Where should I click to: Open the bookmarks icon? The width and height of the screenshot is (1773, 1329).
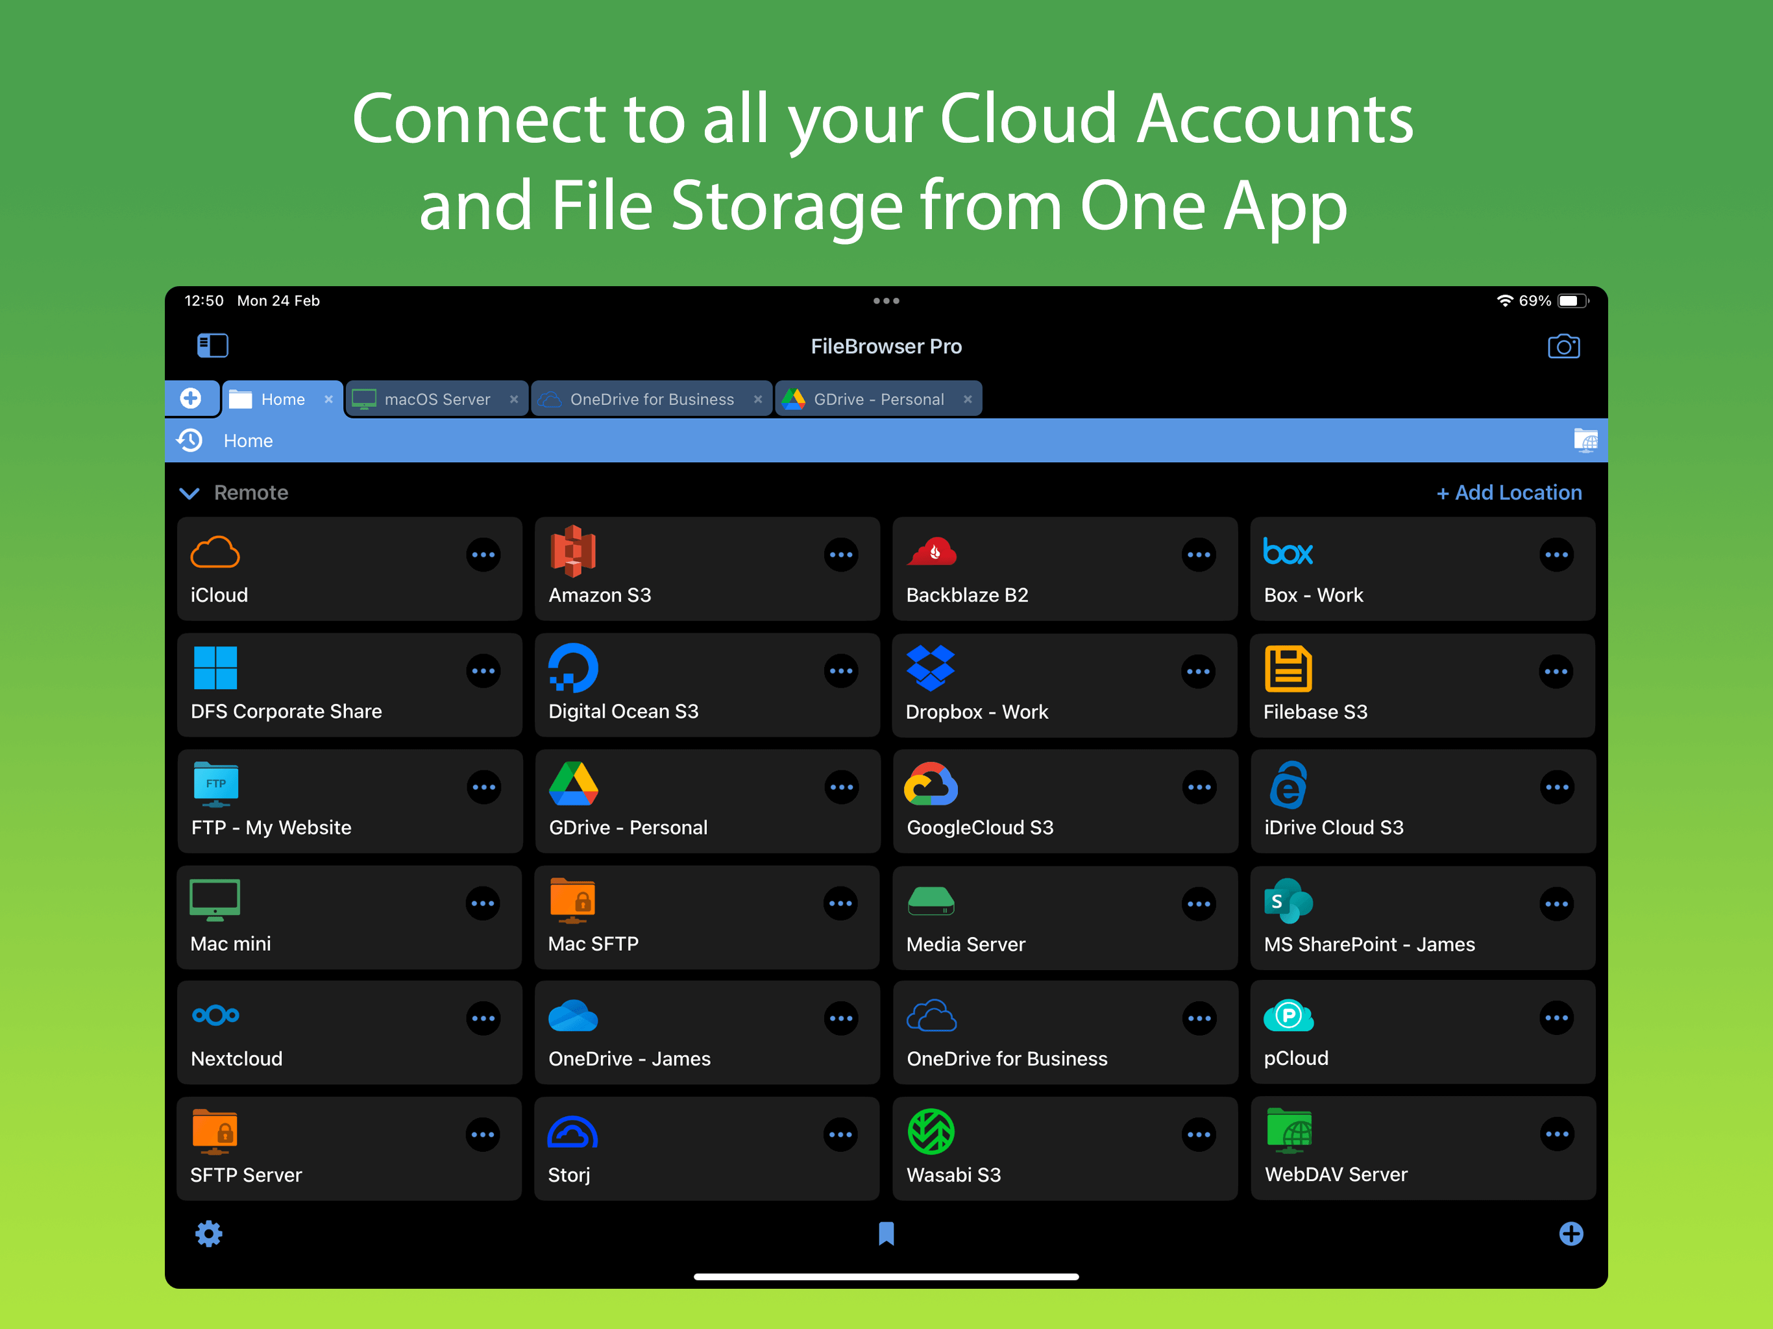pos(886,1234)
